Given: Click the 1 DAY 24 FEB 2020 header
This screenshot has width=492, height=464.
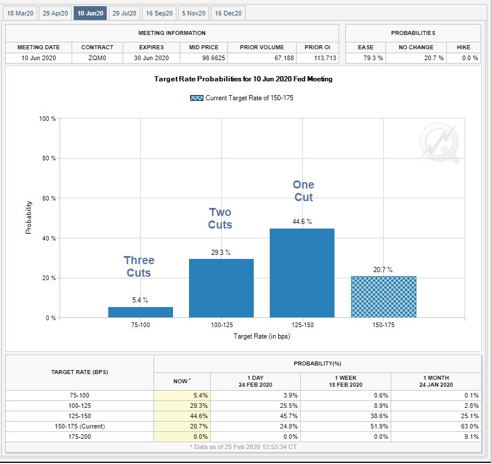Looking at the screenshot, I should [x=255, y=381].
